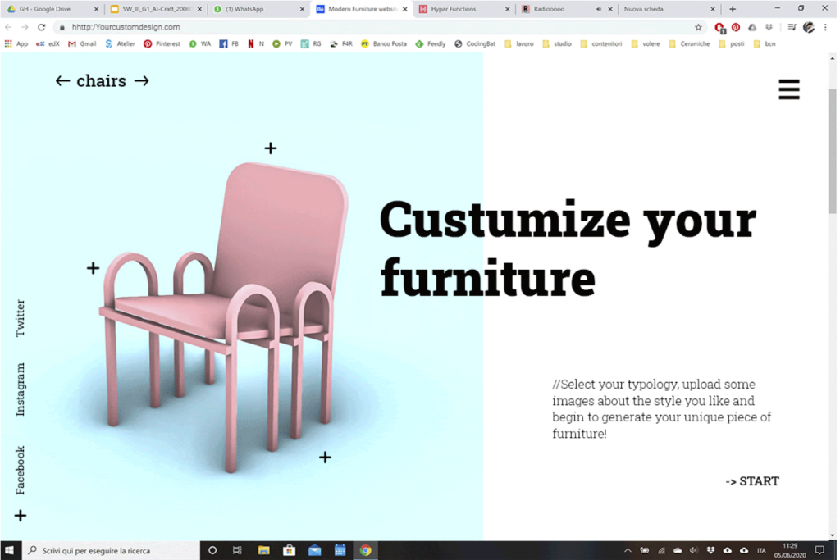Image resolution: width=840 pixels, height=560 pixels.
Task: Click the right arrow after chairs
Action: pos(142,81)
